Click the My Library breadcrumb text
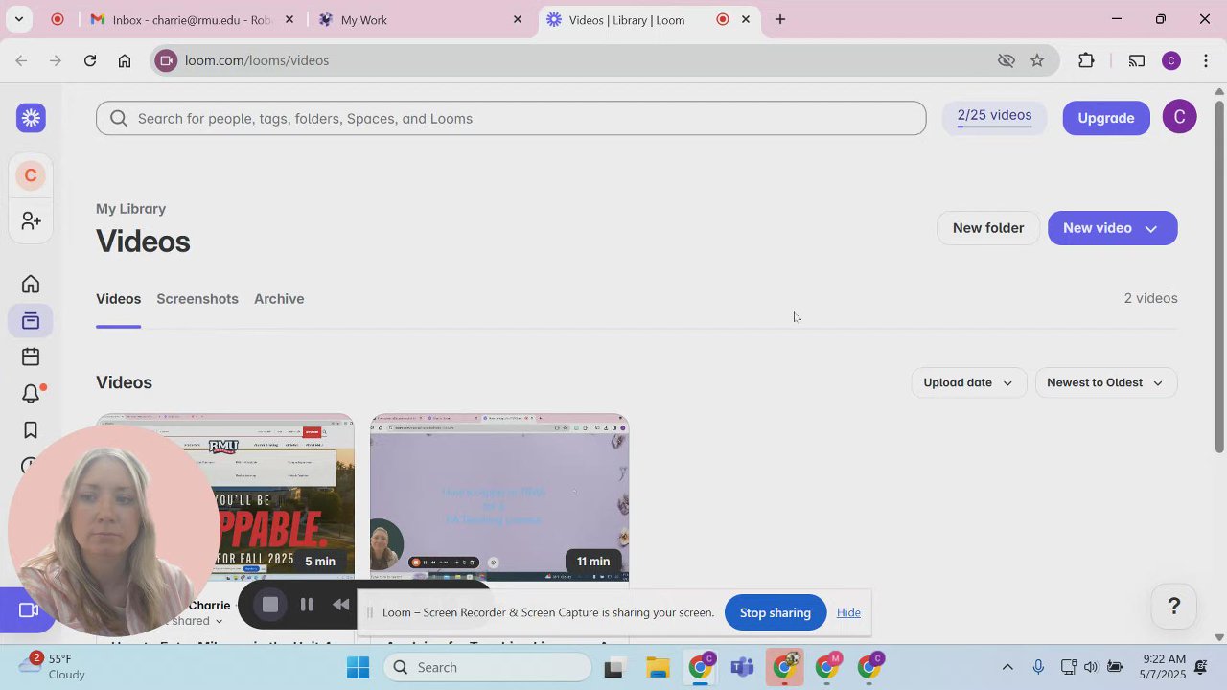The height and width of the screenshot is (690, 1227). point(130,209)
